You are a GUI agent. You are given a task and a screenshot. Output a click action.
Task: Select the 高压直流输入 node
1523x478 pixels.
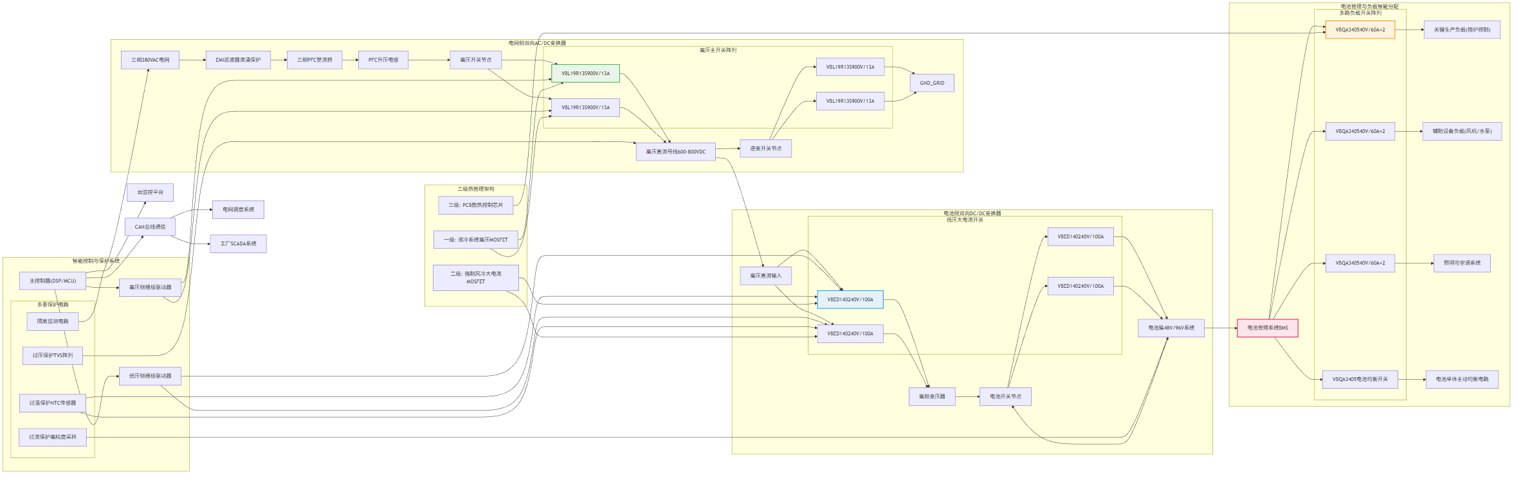click(766, 276)
